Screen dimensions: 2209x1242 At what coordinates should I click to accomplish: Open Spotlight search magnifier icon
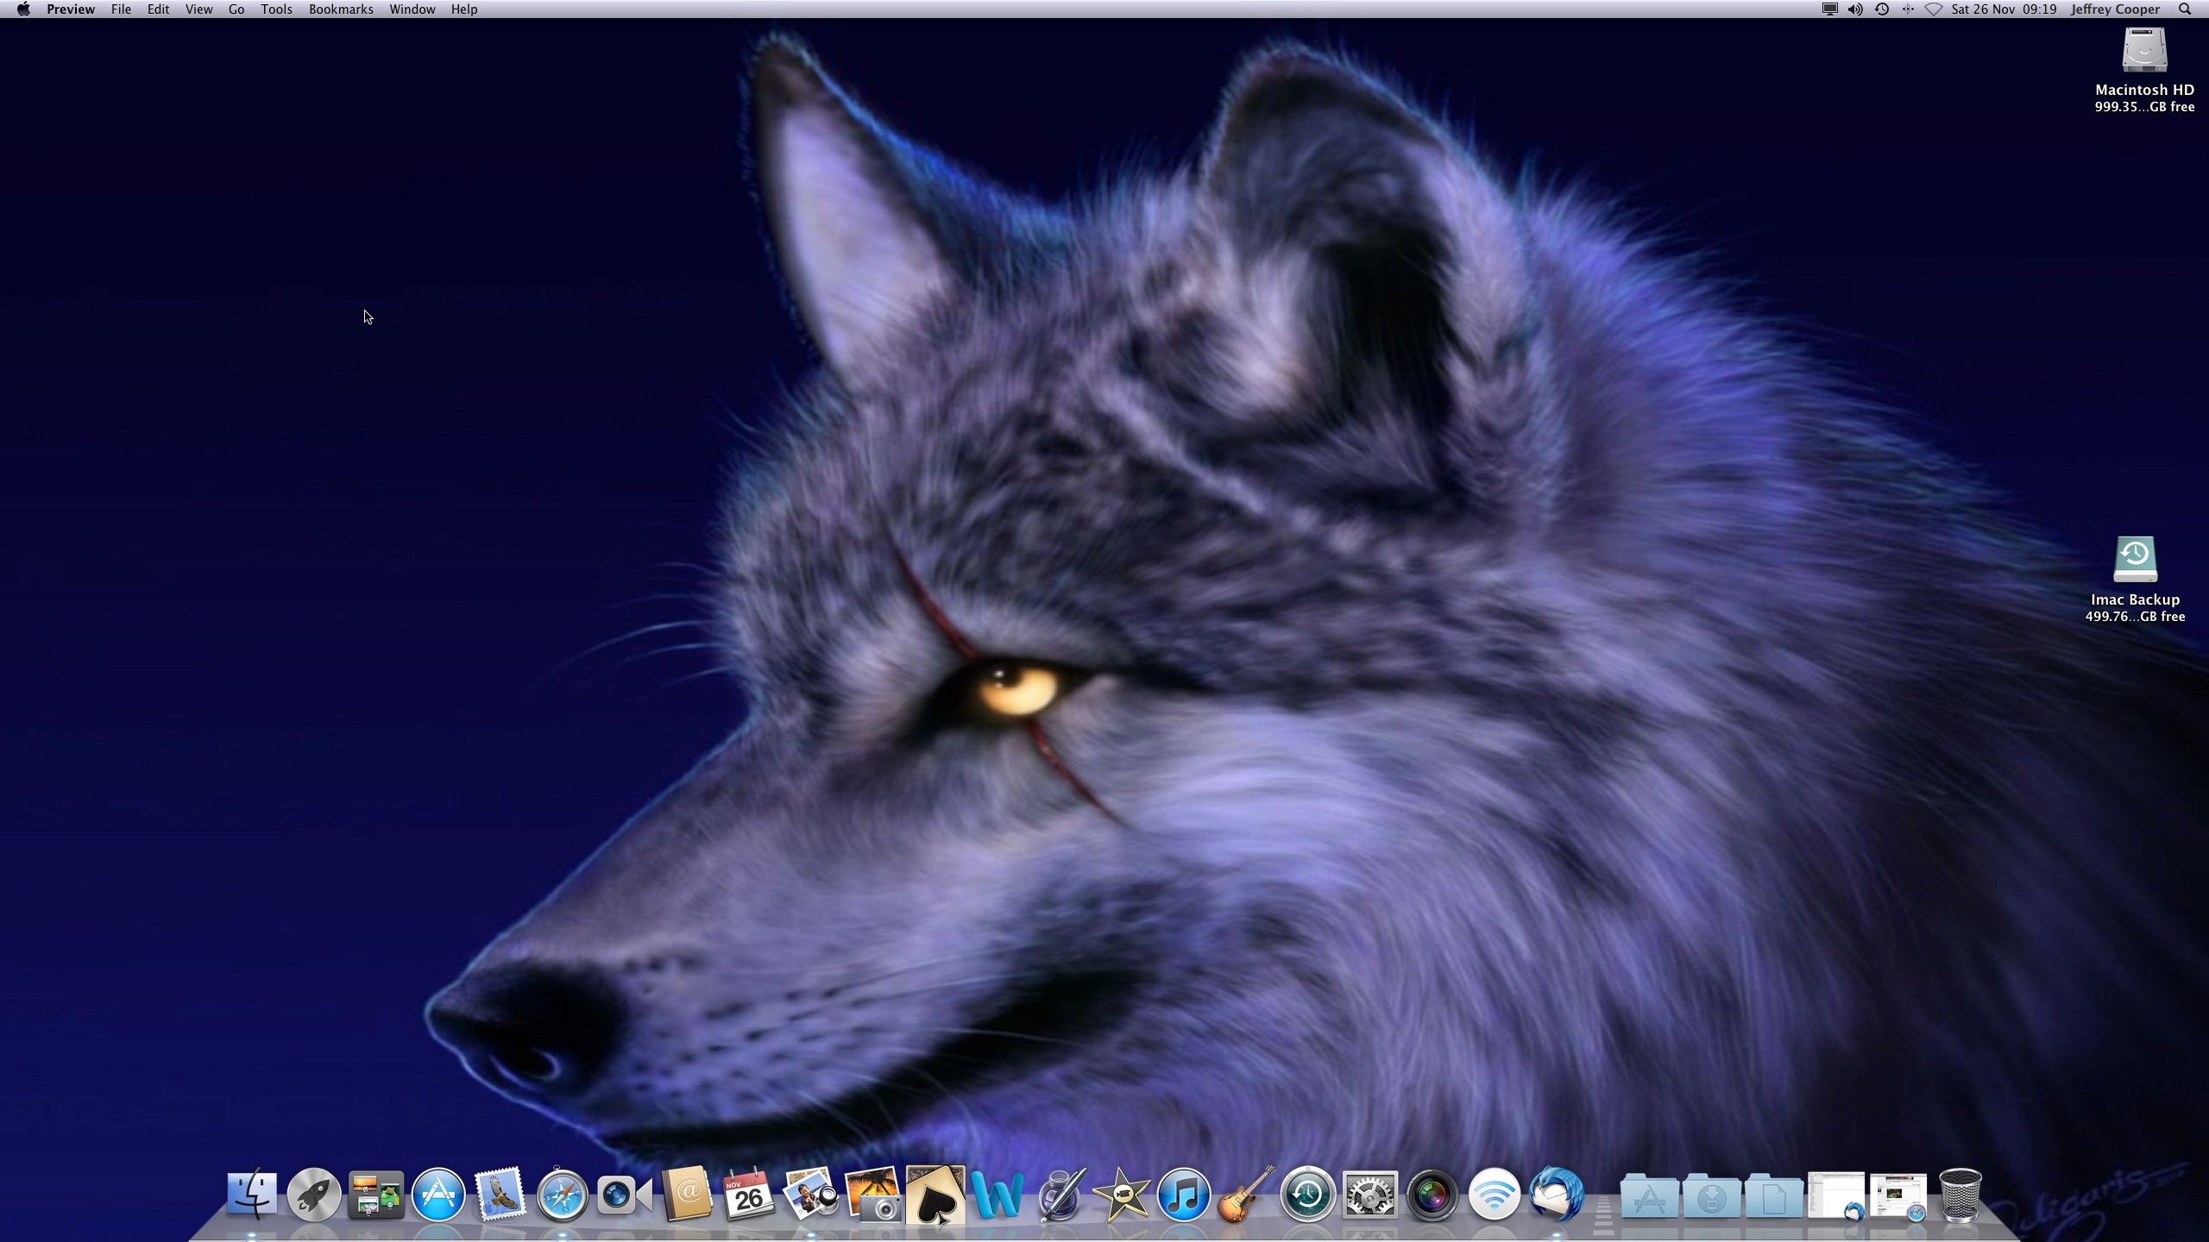[x=2185, y=9]
